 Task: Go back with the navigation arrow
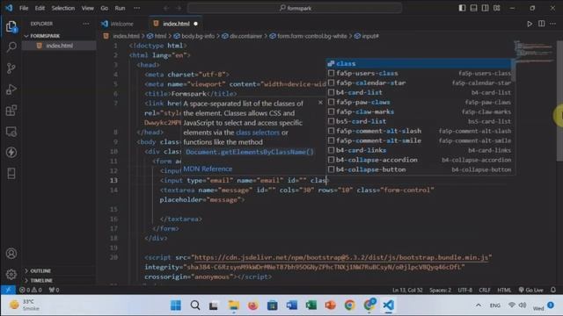(x=166, y=8)
